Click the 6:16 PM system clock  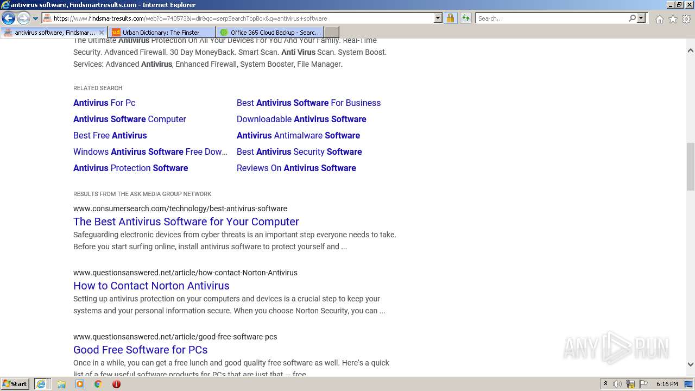point(667,384)
